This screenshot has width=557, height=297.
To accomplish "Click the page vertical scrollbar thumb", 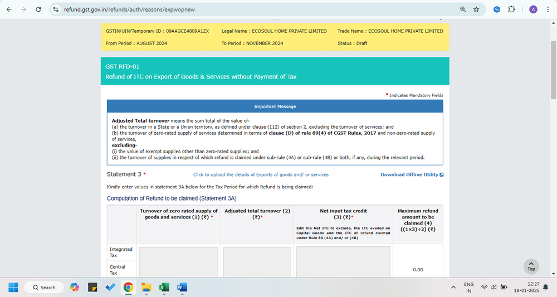I will [554, 70].
